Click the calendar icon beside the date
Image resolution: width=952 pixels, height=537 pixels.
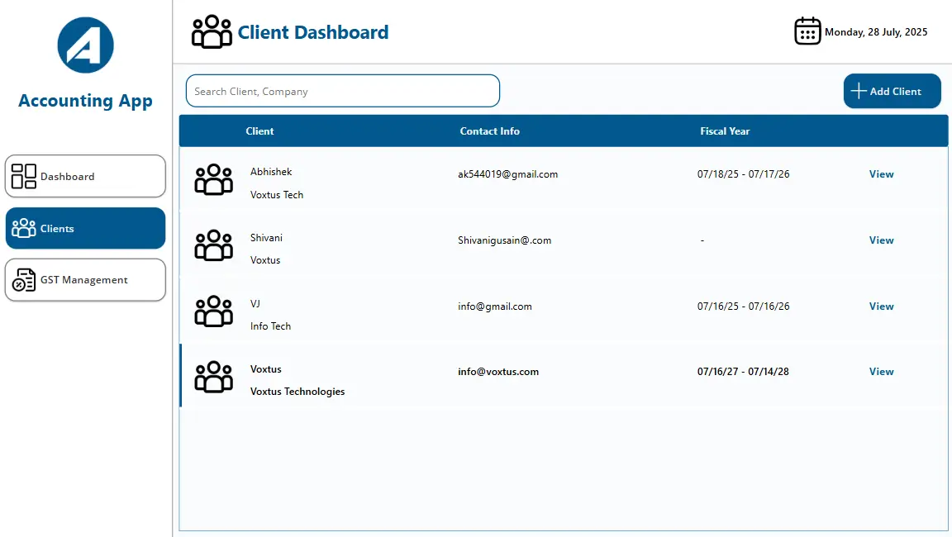pyautogui.click(x=807, y=31)
